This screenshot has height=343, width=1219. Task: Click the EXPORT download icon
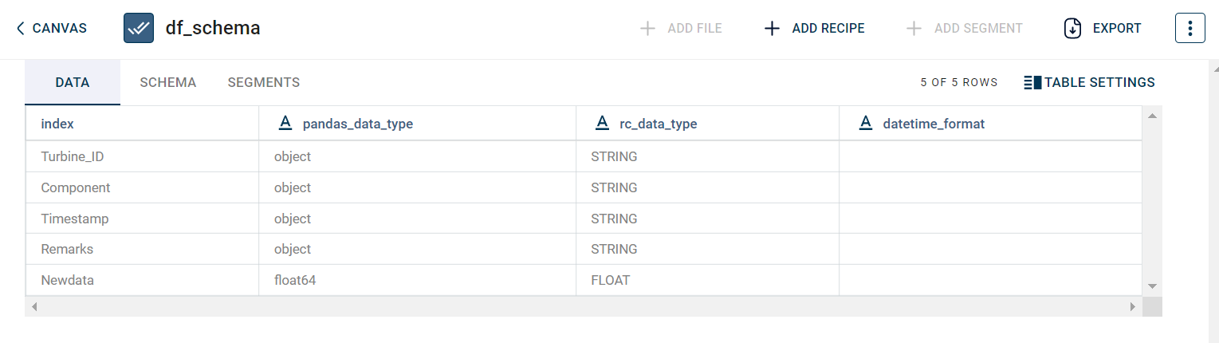click(1073, 28)
